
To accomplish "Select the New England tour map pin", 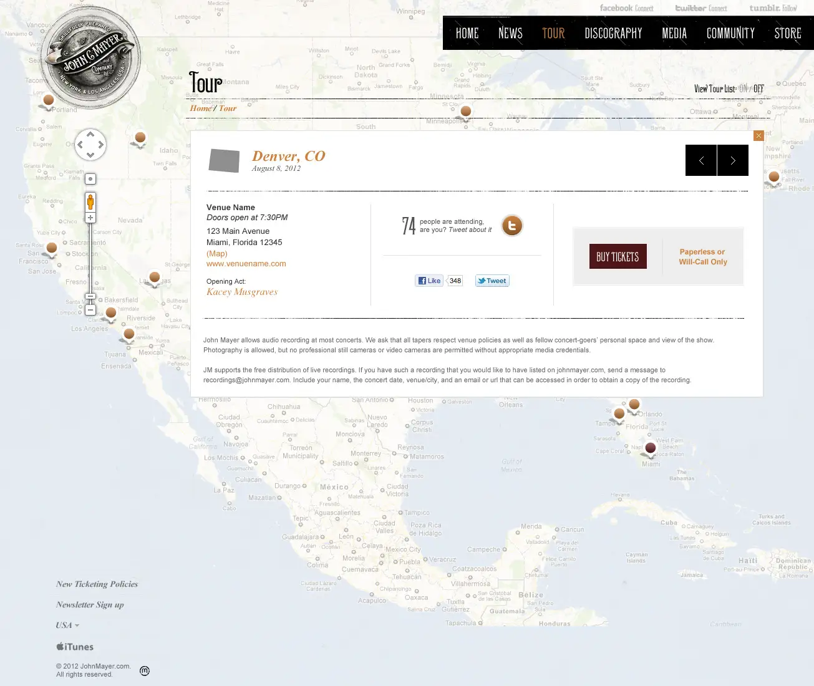I will tap(774, 178).
